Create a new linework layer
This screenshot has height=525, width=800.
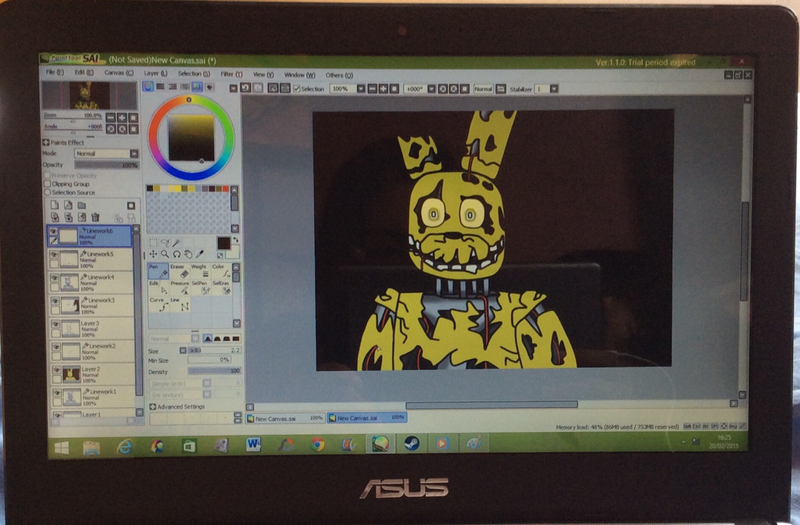(68, 205)
